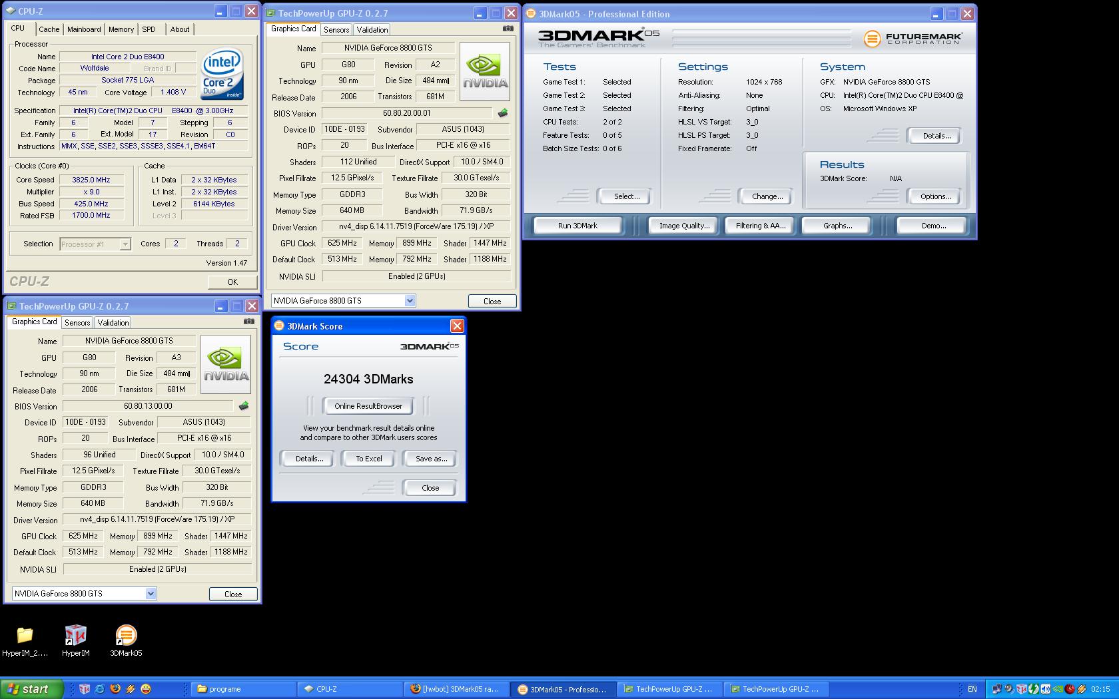Click Options... under the Results section
This screenshot has height=699, width=1119.
coord(935,196)
